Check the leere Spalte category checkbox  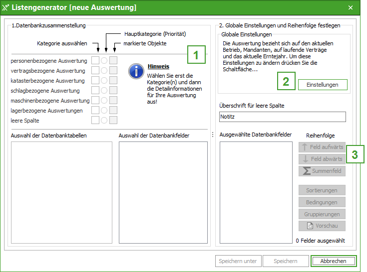click(x=95, y=120)
